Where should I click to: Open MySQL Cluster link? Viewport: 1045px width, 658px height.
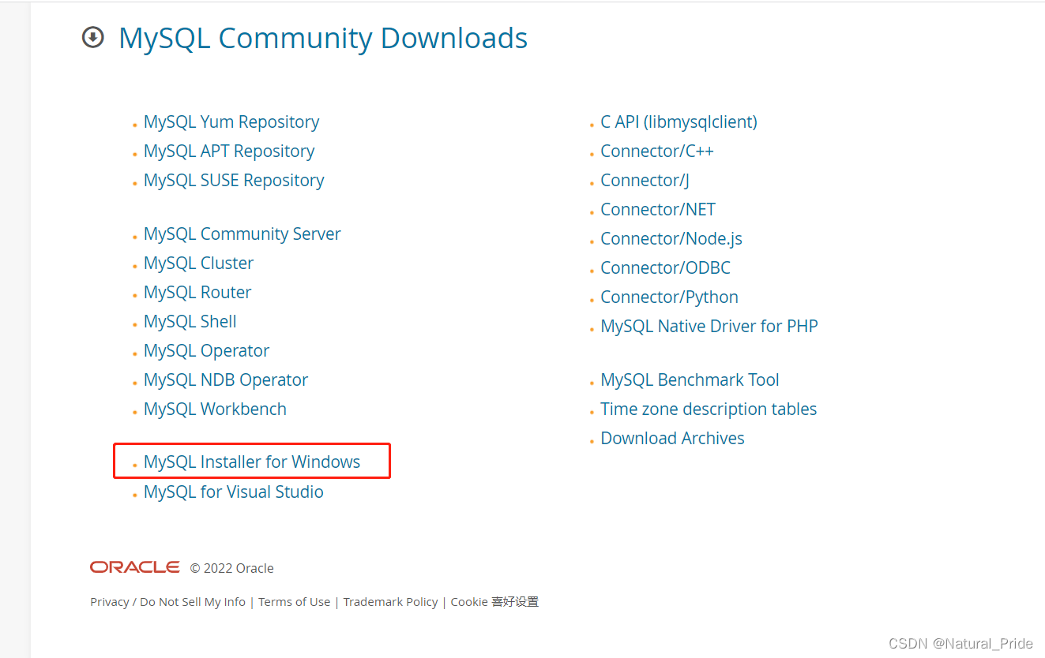198,264
